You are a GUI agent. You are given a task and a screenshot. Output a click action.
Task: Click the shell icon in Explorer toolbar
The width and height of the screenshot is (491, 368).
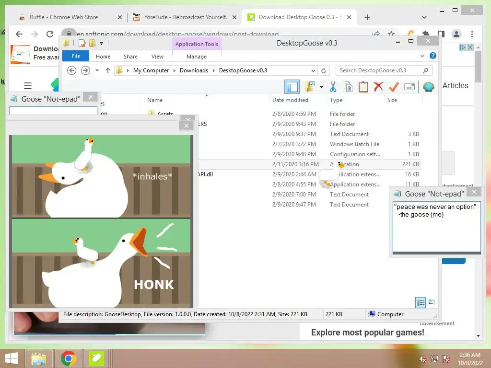(428, 87)
